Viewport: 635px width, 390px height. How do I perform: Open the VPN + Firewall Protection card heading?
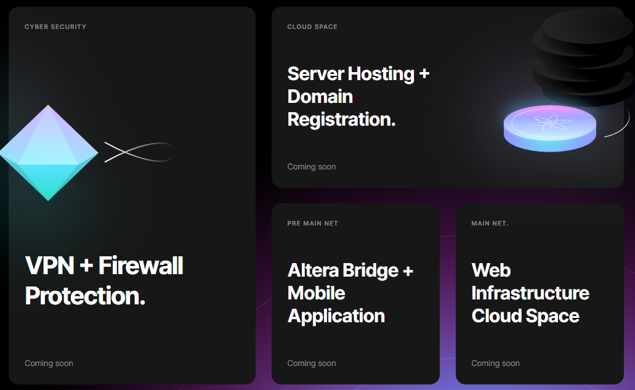(104, 281)
